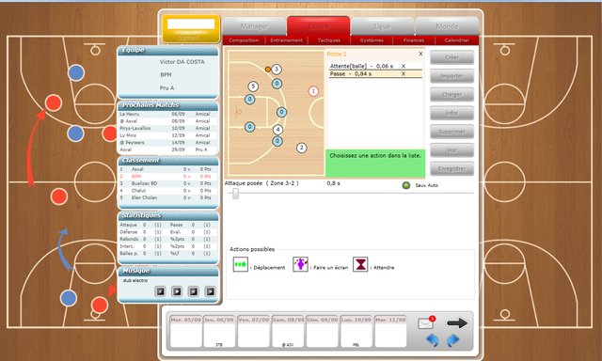Viewport: 602px width, 361px height.
Task: Switch to the Manager tab
Action: pyautogui.click(x=254, y=26)
